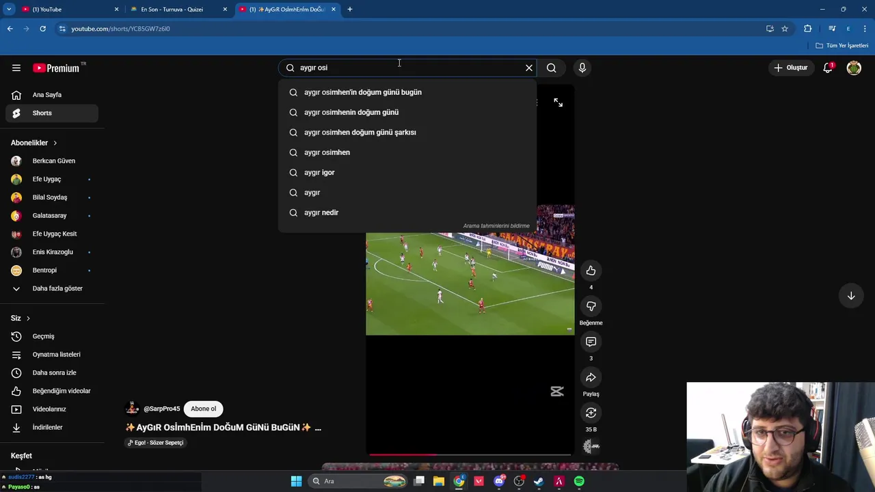Select Shorts in the sidebar
875x492 pixels.
pyautogui.click(x=52, y=113)
